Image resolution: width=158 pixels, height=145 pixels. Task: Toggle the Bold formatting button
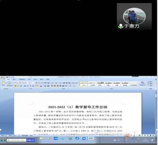(16, 86)
